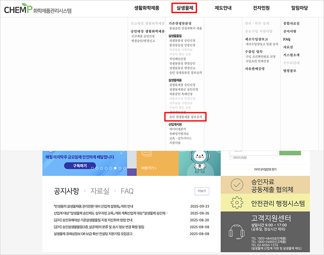Select 승인 살생물제품 정보공개 in the submenu

coord(185,117)
